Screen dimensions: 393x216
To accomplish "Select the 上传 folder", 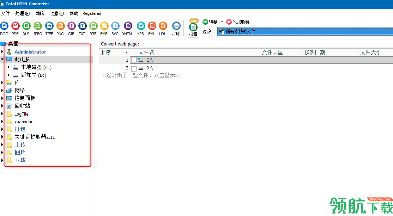I will [20, 145].
